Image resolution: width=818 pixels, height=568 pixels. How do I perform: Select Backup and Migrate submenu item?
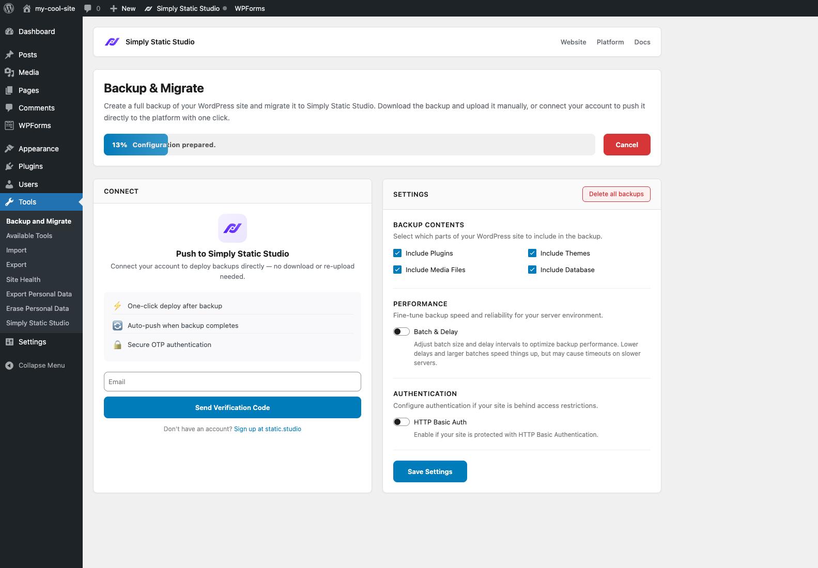point(39,221)
